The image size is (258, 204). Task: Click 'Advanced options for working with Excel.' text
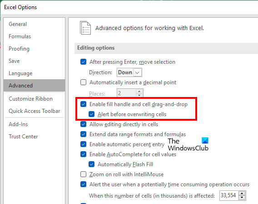[x=149, y=28]
